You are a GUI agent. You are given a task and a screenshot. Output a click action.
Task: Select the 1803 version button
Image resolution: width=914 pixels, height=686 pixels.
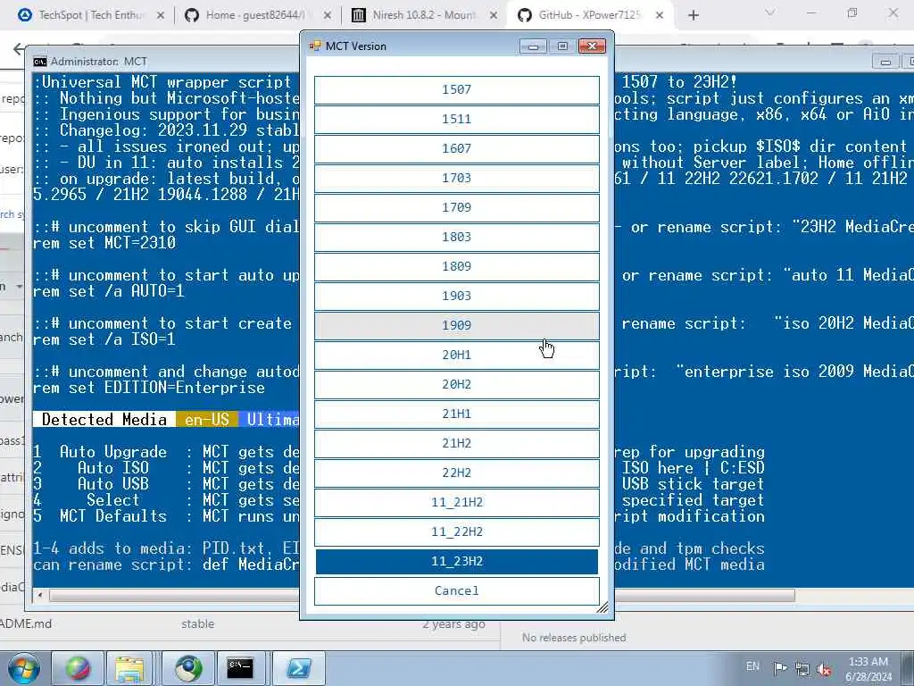[456, 237]
